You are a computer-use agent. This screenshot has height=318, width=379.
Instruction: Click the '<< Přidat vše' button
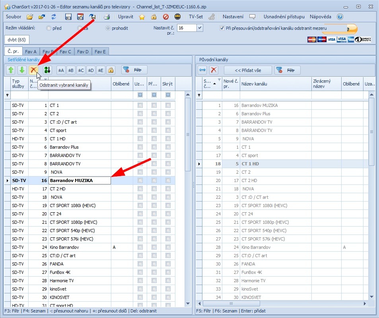[248, 70]
